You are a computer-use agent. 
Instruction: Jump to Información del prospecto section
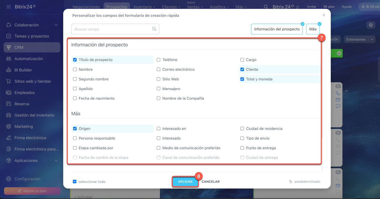pyautogui.click(x=277, y=29)
